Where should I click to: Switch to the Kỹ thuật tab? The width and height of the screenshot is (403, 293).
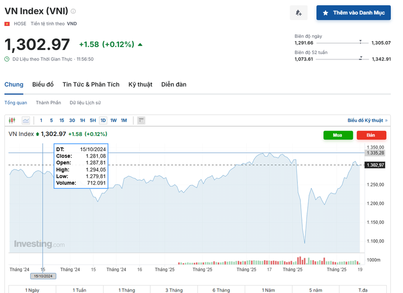140,84
